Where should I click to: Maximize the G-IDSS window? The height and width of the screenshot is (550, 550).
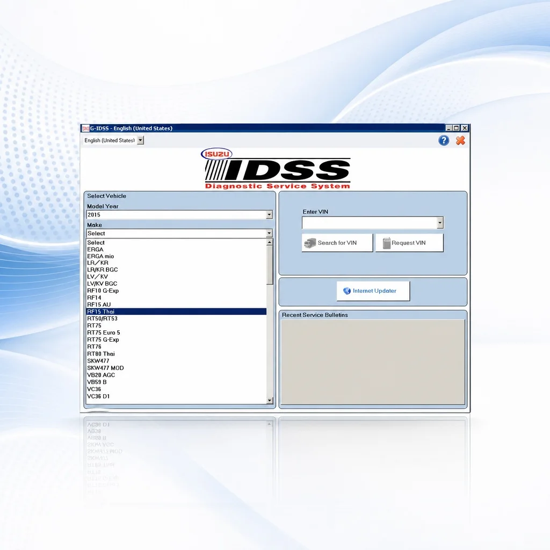pyautogui.click(x=456, y=128)
